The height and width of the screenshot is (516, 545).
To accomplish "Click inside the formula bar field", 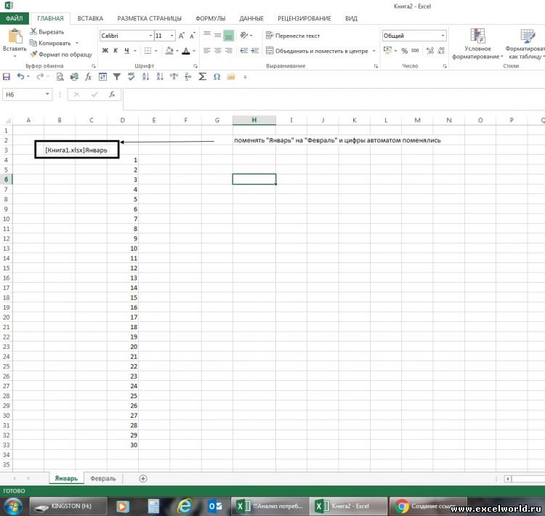I will click(x=334, y=99).
